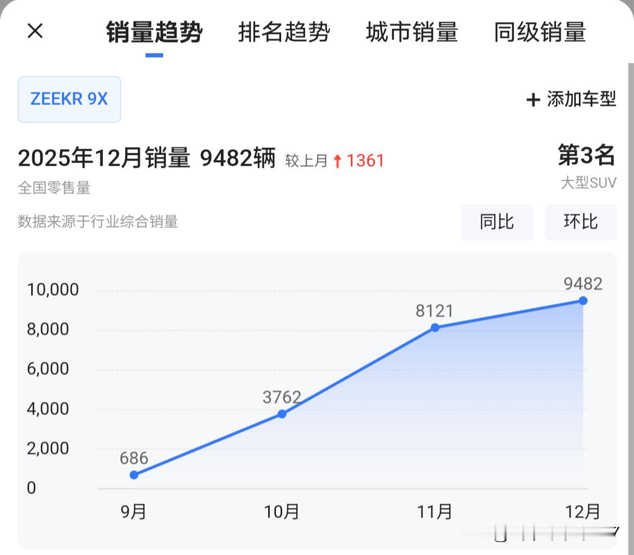Screen dimensions: 634x555
Task: Click the 较上月 label
Action: pyautogui.click(x=306, y=161)
